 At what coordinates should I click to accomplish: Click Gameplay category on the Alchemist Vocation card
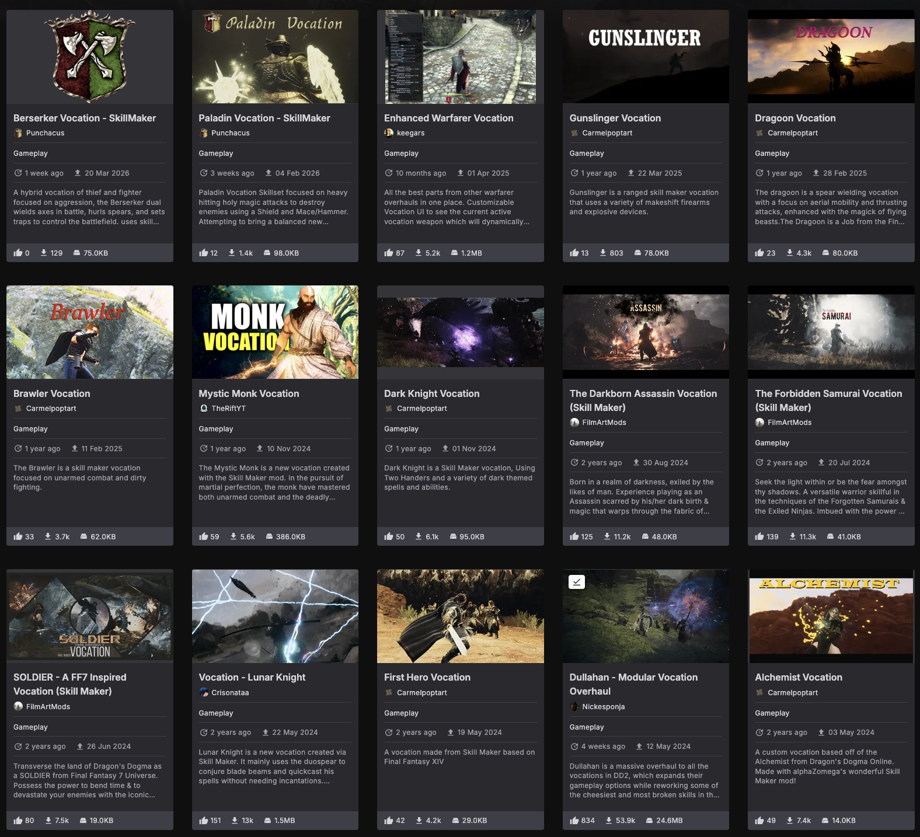tap(772, 713)
